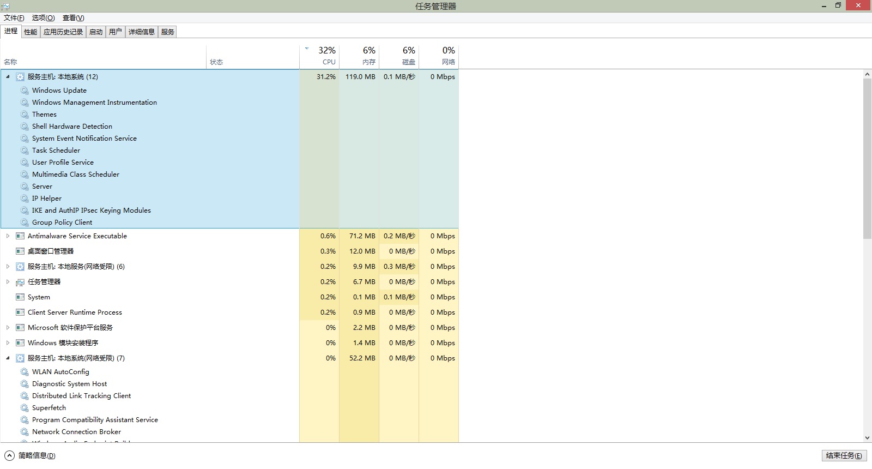This screenshot has height=469, width=872.
Task: Expand the 任务管理器 process row
Action: 8,282
